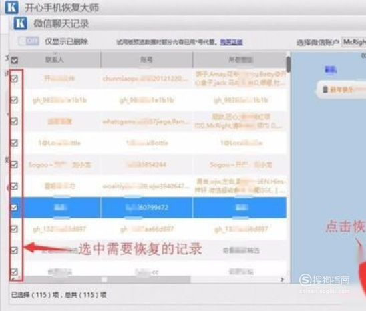Click the K icon next to 微信聊天记录
Screen dimensions: 366x311
(x=20, y=23)
